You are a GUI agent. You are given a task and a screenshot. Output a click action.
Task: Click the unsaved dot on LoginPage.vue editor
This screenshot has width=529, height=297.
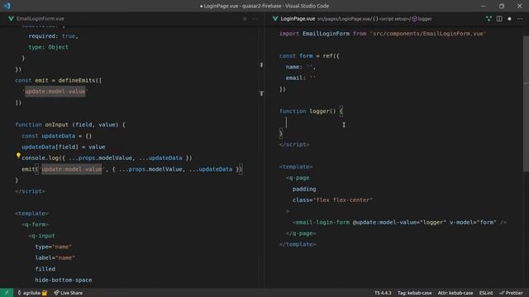pos(509,19)
